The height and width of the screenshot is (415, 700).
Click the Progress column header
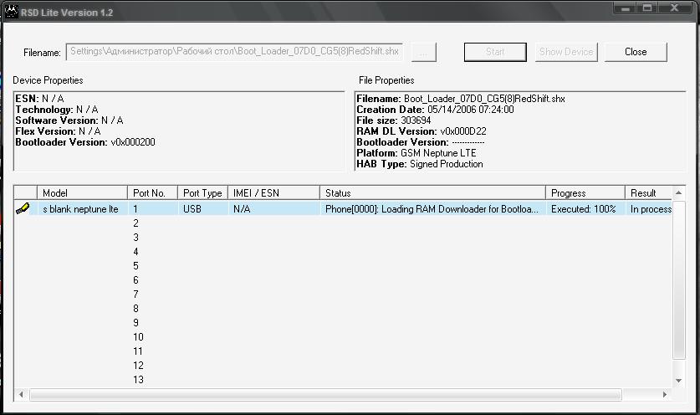click(x=585, y=192)
